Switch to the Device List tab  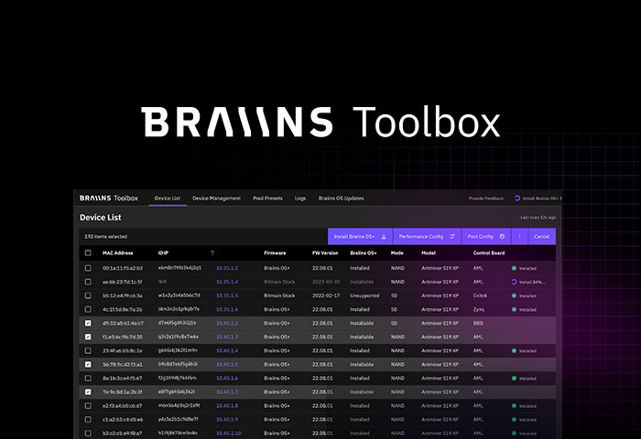point(168,198)
